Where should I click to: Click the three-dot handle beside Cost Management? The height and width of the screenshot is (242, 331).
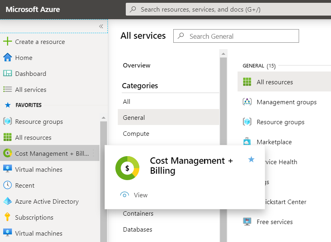pos(94,153)
